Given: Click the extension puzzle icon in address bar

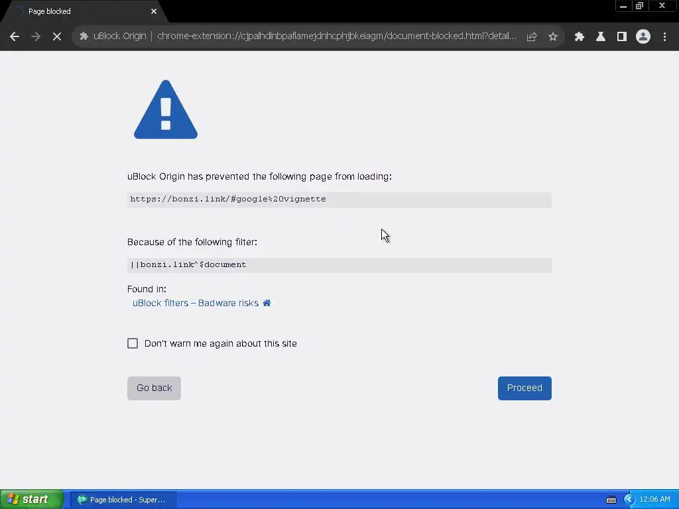Looking at the screenshot, I should pos(84,36).
